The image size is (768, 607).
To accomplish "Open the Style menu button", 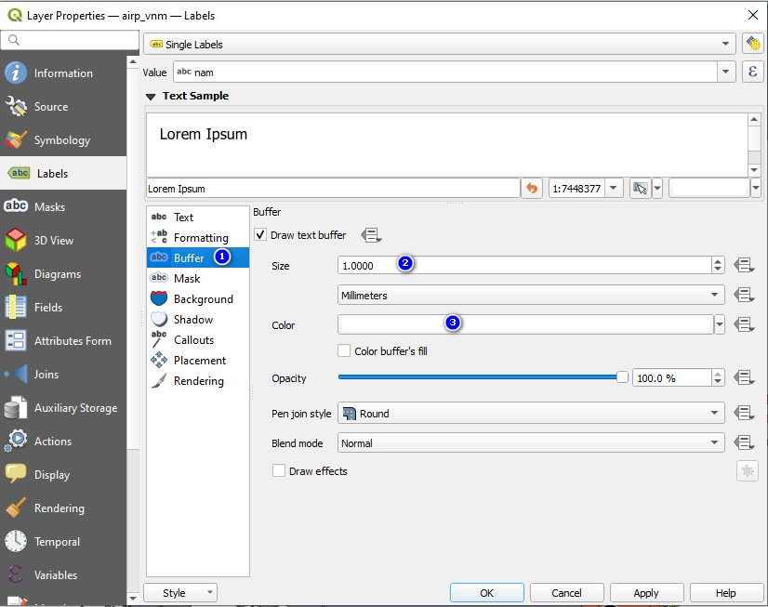I will click(x=180, y=593).
